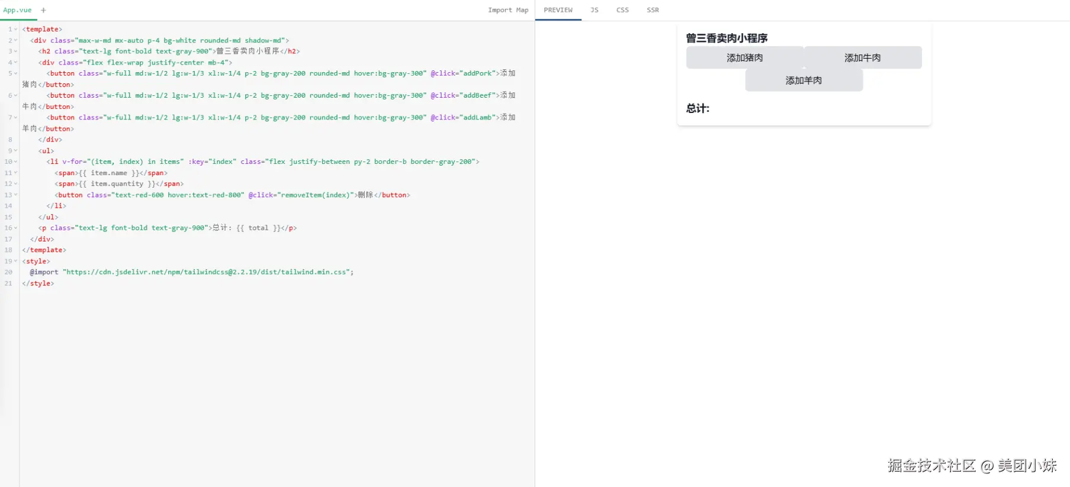Screen dimensions: 1070x487
Task: Open the SSR output tab
Action: point(653,10)
